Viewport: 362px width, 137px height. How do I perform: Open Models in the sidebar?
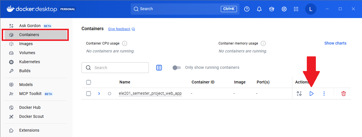tap(35, 85)
